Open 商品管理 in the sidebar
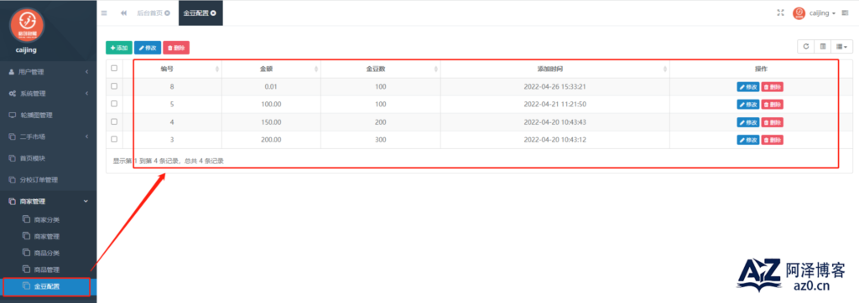Screen dimensions: 859x303 pos(47,270)
